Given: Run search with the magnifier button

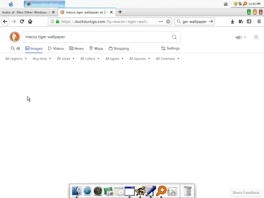Looking at the screenshot, I should tap(174, 37).
